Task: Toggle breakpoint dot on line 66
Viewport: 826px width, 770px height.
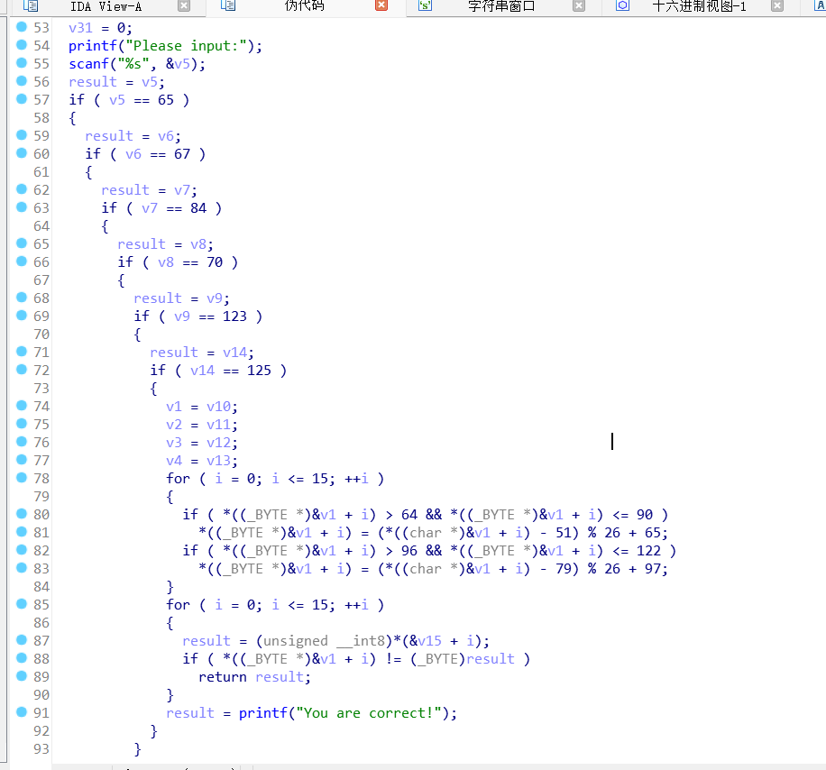Action: tap(22, 261)
